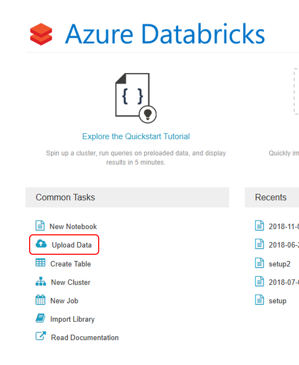Open the recent notebook named setup
Image resolution: width=299 pixels, height=365 pixels.
277,301
